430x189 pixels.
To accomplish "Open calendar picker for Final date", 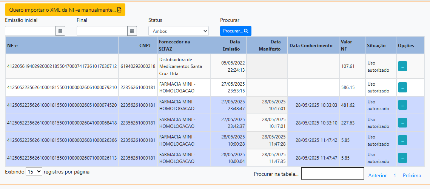I will coord(132,31).
